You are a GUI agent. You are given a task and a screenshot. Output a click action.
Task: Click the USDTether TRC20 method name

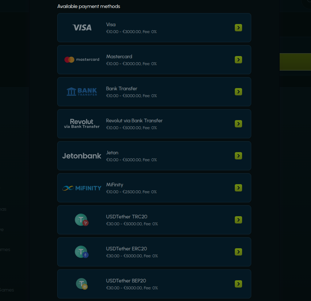click(x=127, y=217)
